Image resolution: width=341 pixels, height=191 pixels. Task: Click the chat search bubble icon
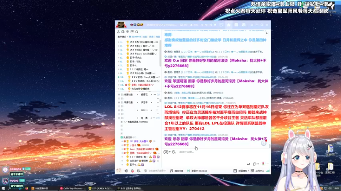[174, 152]
